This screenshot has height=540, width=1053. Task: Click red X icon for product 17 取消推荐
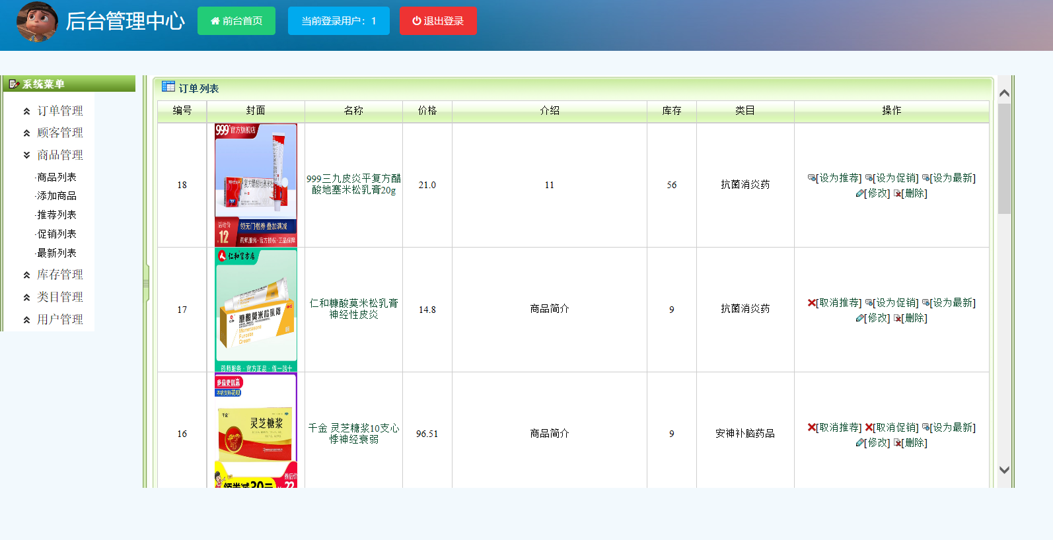click(x=811, y=302)
